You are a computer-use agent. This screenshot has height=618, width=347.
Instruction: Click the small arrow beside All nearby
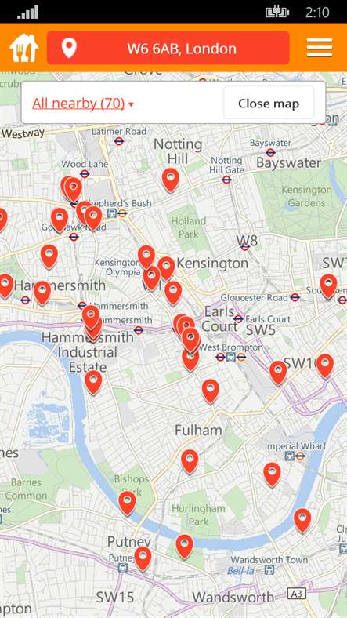coord(131,104)
